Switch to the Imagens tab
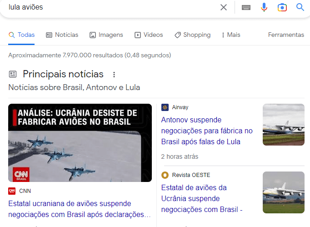This screenshot has width=310, height=227. tap(106, 35)
